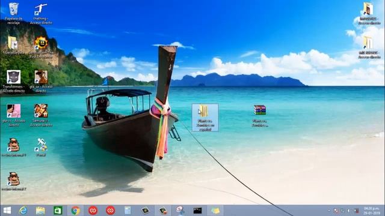
Task: Open the green Windows Store taskbar icon
Action: pos(58,211)
